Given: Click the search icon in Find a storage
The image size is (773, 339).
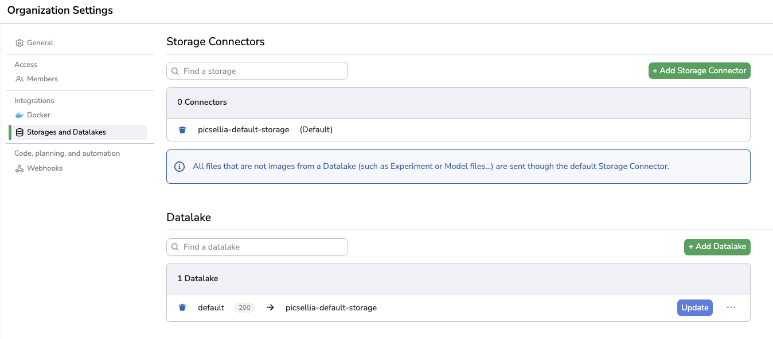Looking at the screenshot, I should tap(175, 71).
